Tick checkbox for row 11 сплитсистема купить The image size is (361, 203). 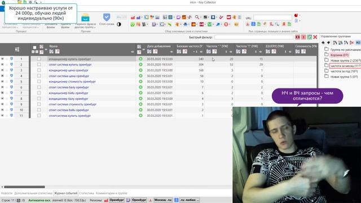[x=39, y=116]
